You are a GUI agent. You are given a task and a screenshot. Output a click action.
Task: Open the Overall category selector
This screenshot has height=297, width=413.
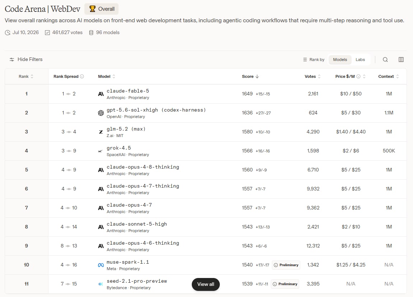click(101, 9)
